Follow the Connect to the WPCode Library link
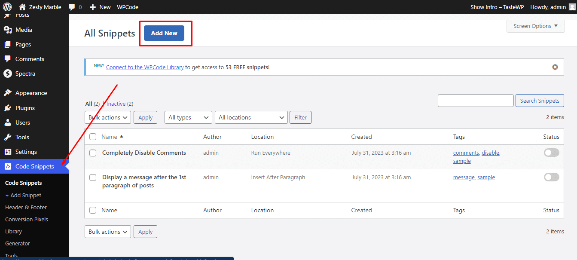577x260 pixels. tap(145, 67)
